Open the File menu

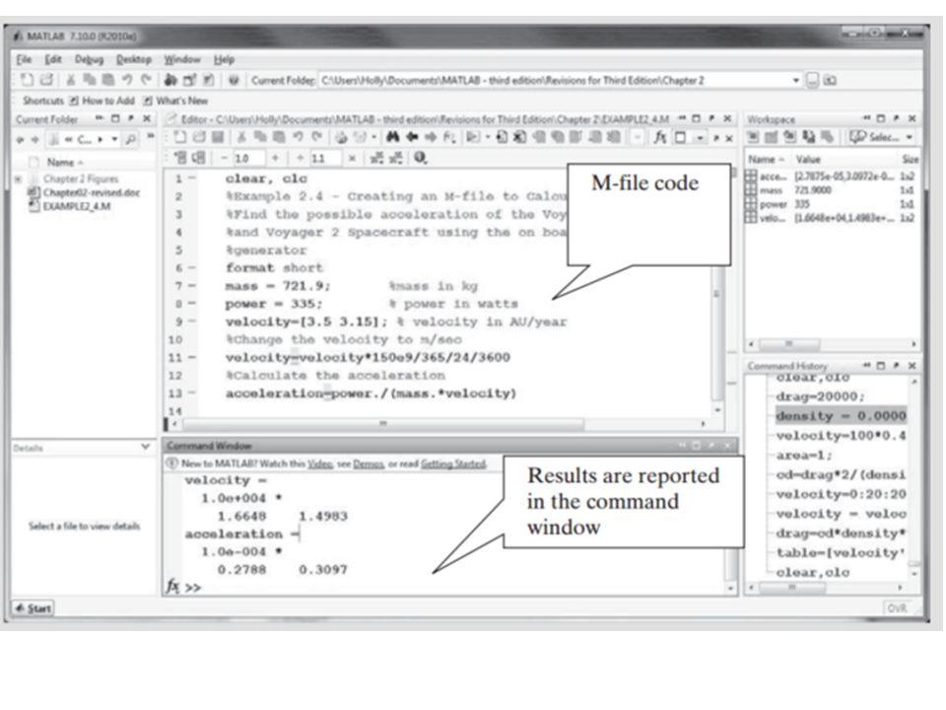coord(24,59)
